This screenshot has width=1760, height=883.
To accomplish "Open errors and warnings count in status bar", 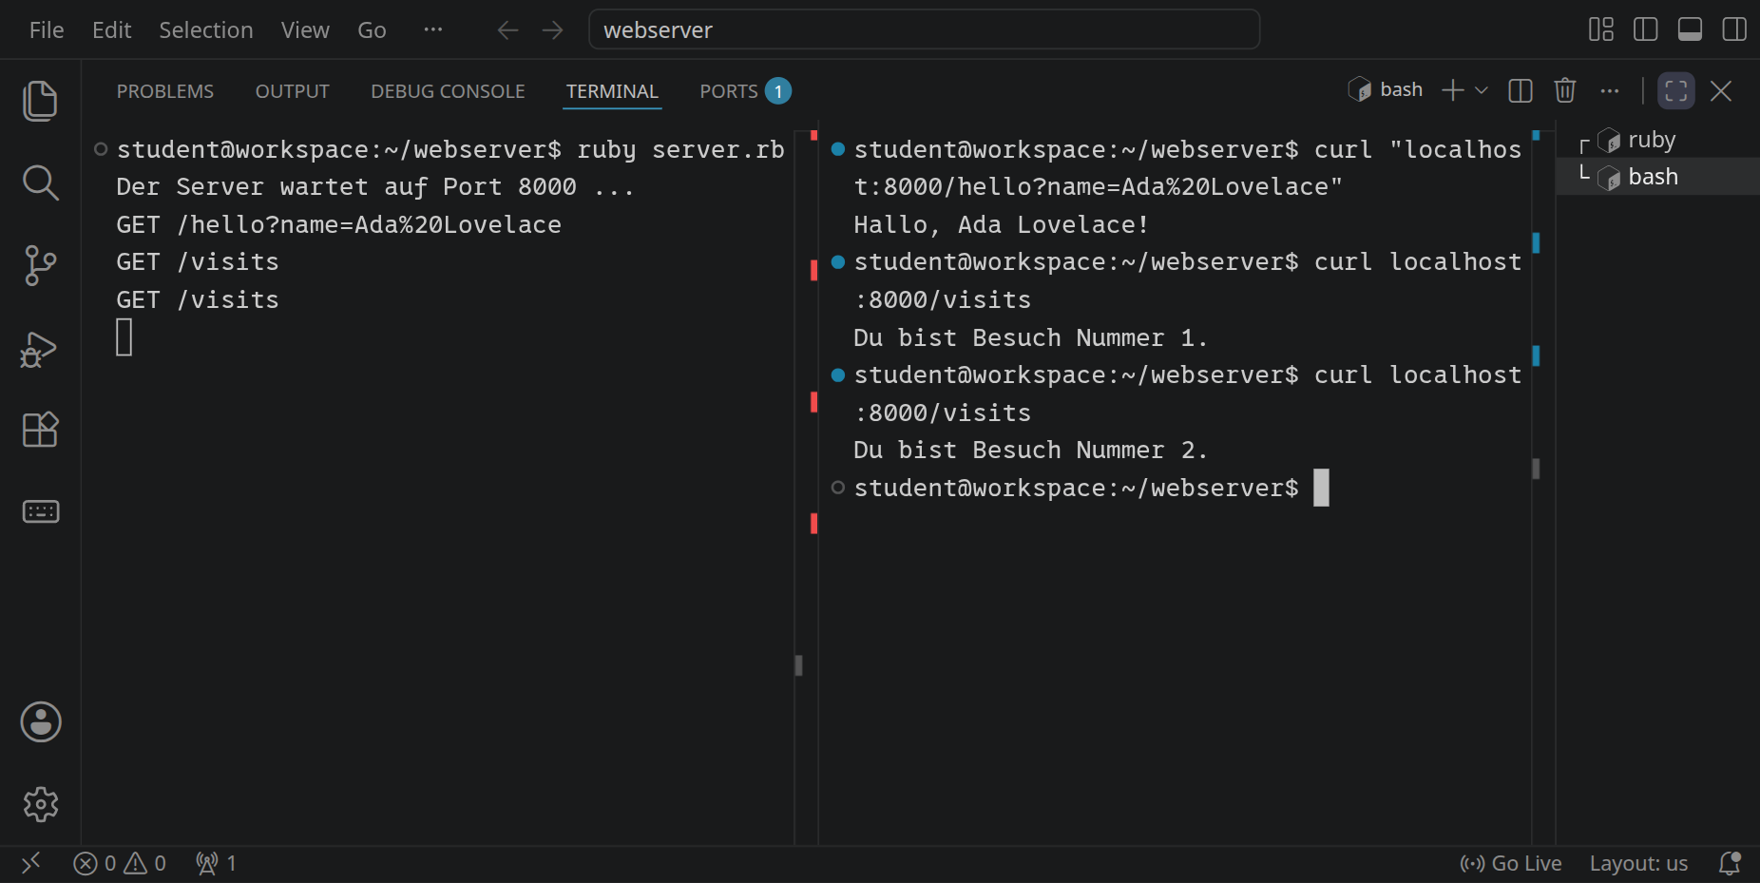I will tap(120, 863).
